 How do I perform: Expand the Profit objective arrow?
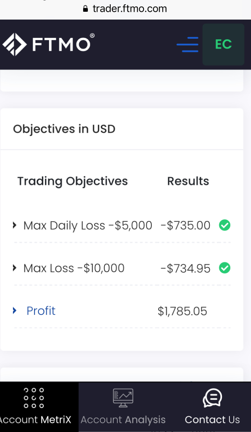pyautogui.click(x=15, y=311)
